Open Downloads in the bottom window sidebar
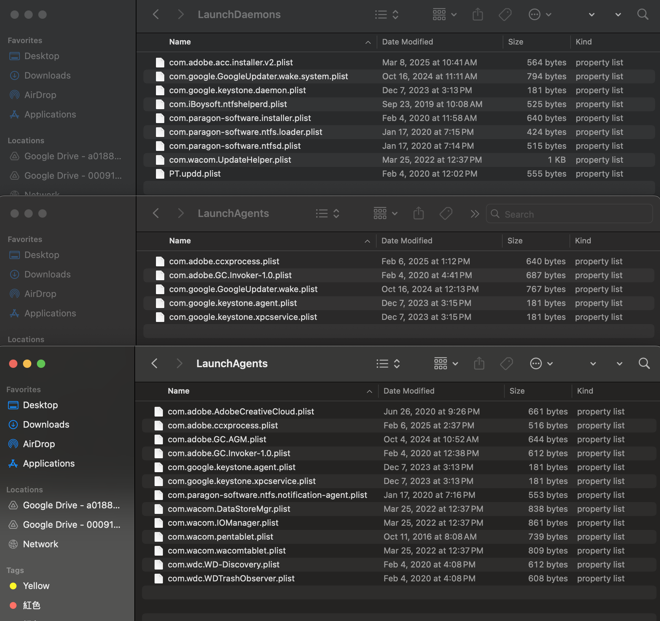 coord(46,425)
